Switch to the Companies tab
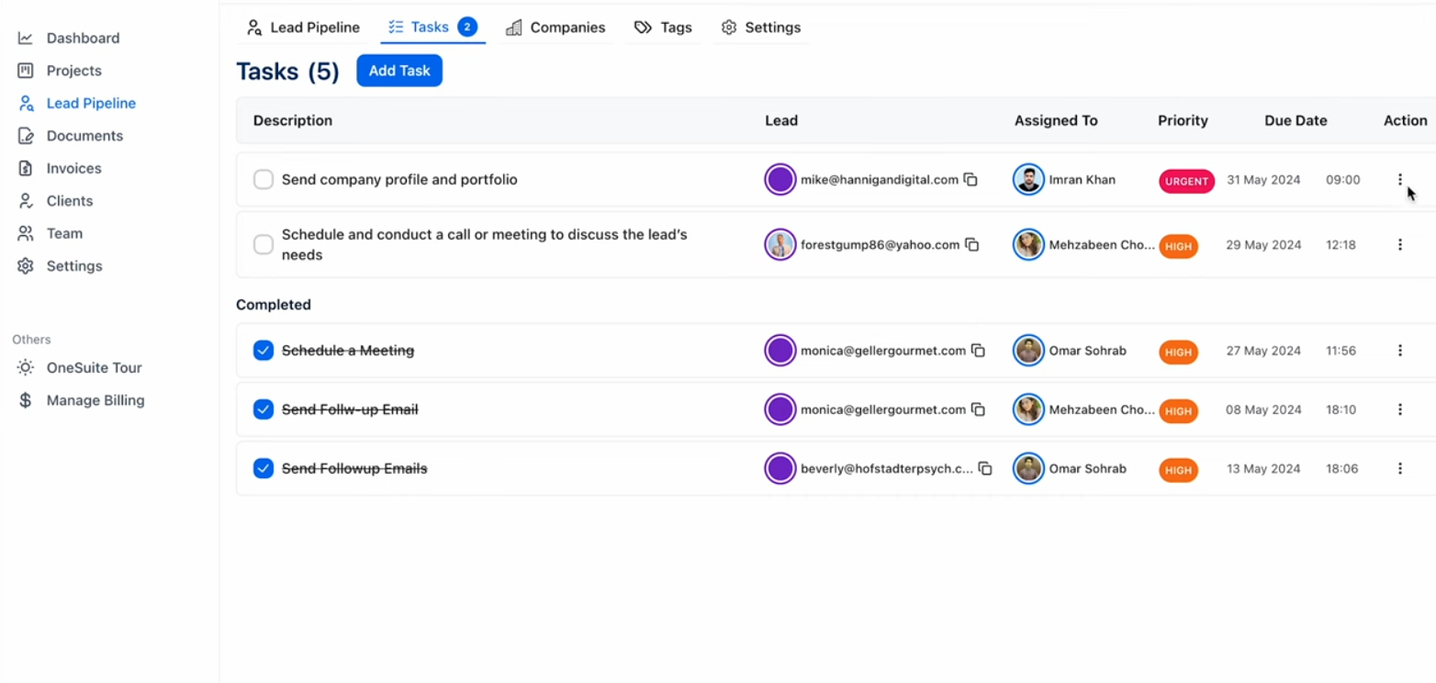The height and width of the screenshot is (683, 1436). pos(555,28)
